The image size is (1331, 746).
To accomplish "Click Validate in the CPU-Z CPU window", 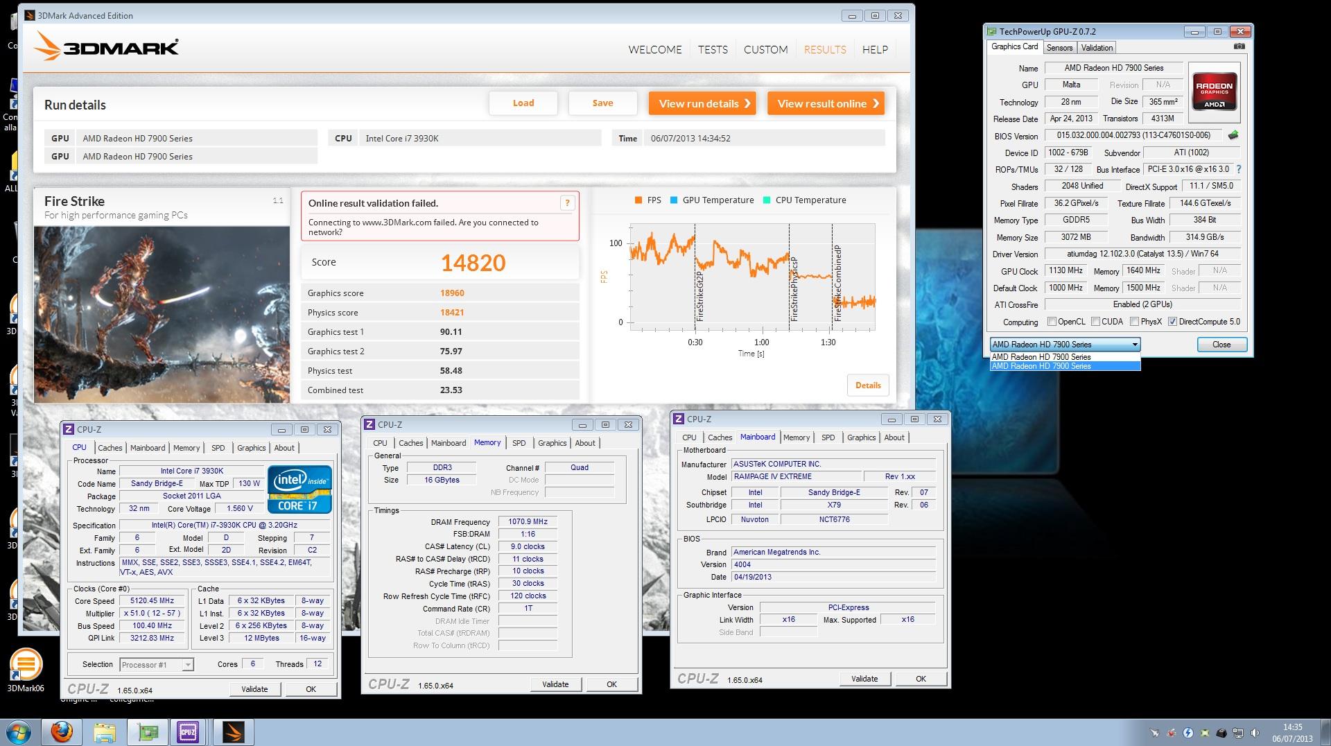I will point(254,689).
